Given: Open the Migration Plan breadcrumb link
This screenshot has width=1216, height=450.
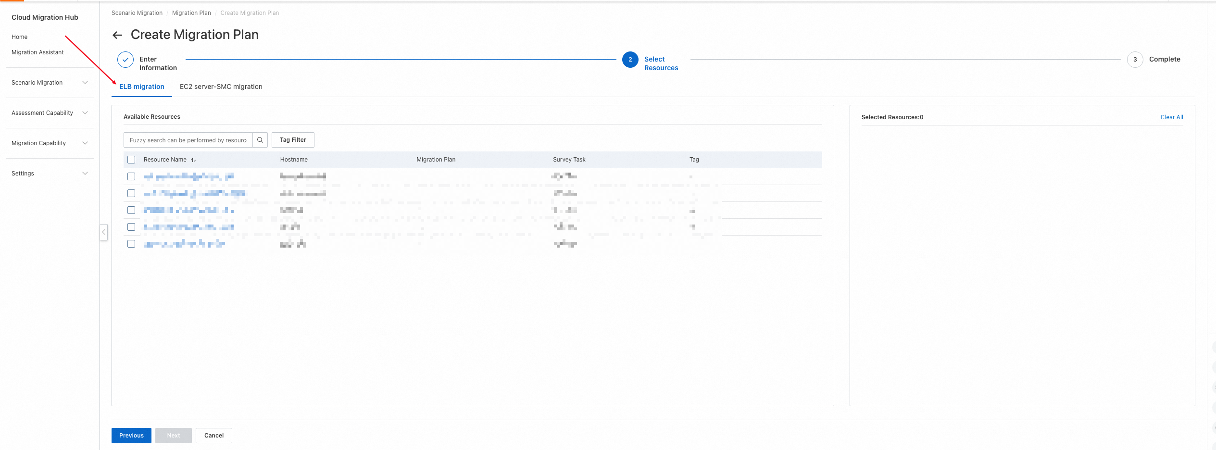Looking at the screenshot, I should point(191,13).
